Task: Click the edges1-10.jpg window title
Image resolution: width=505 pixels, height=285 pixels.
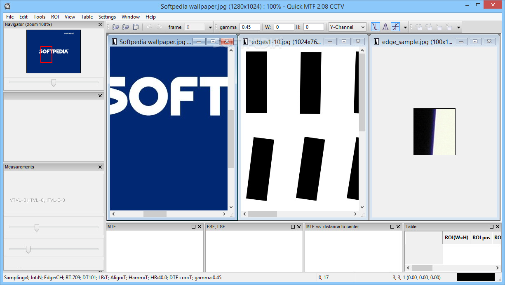Action: 286,42
